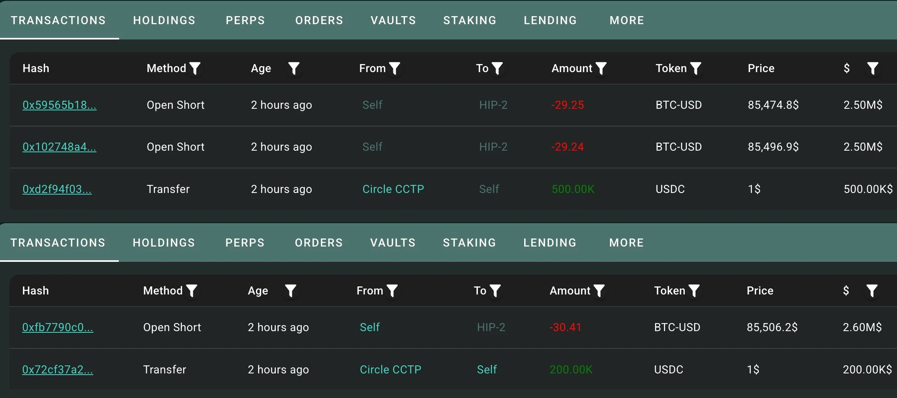View transaction 0x72cf37a2... details
This screenshot has width=897, height=398.
coord(58,369)
